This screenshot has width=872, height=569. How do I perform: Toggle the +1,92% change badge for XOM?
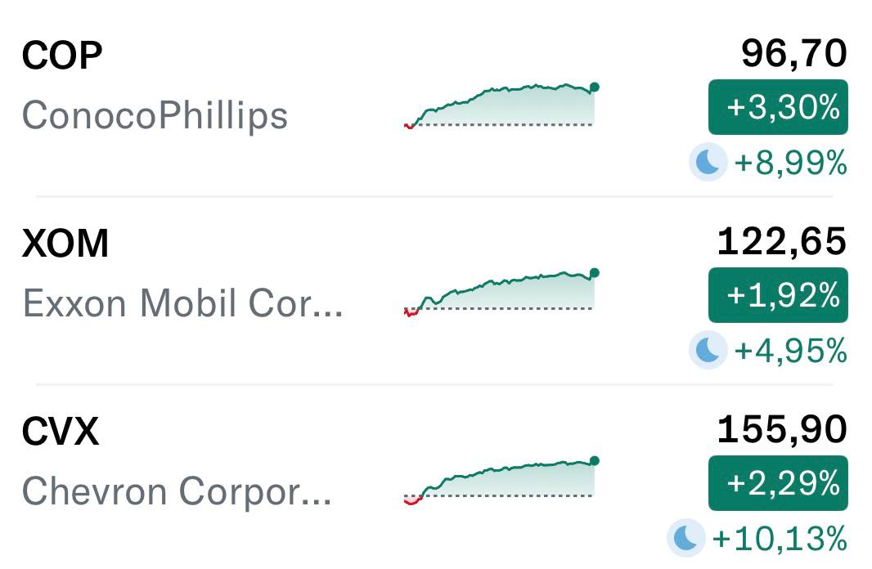(778, 295)
